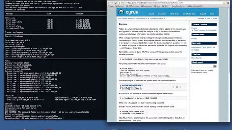
Task: Open the Apps shortcut in bookmarks bar
Action: click(x=111, y=6)
